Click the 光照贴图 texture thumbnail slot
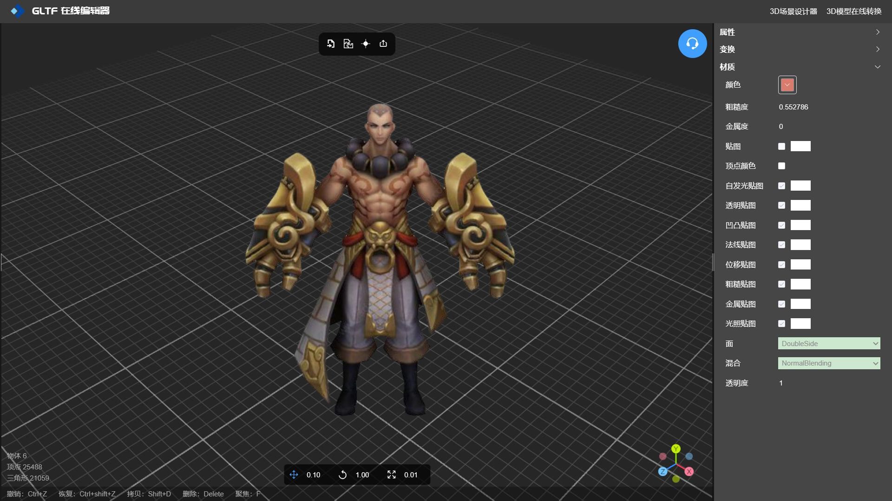The image size is (892, 501). (800, 323)
